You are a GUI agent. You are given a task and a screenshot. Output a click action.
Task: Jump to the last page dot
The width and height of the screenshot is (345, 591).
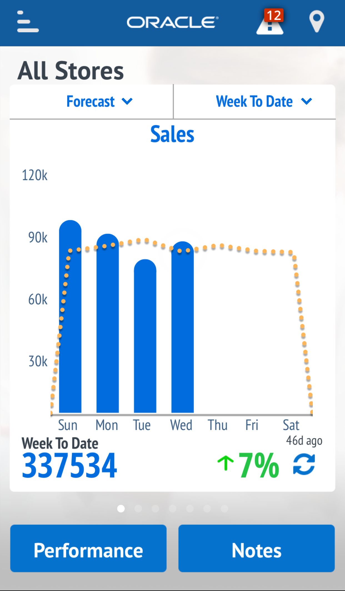tap(224, 509)
